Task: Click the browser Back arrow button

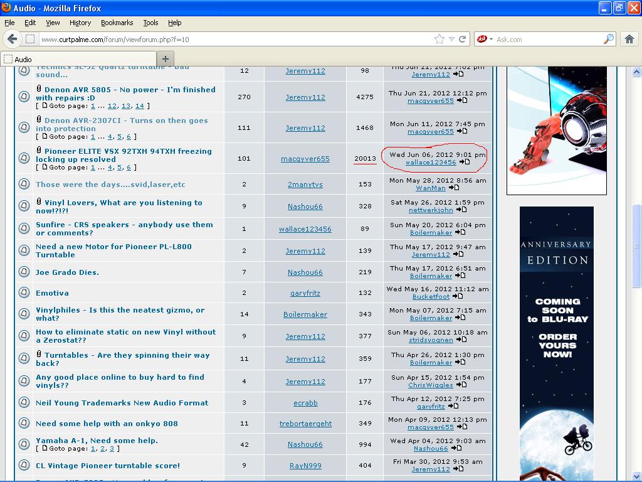Action: tap(13, 40)
